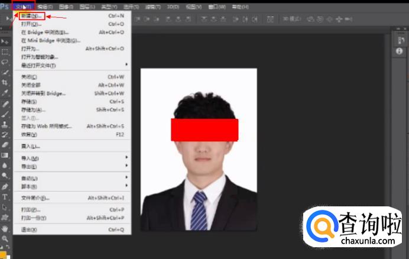Select the Pen tool
The width and height of the screenshot is (409, 259).
coord(5,186)
